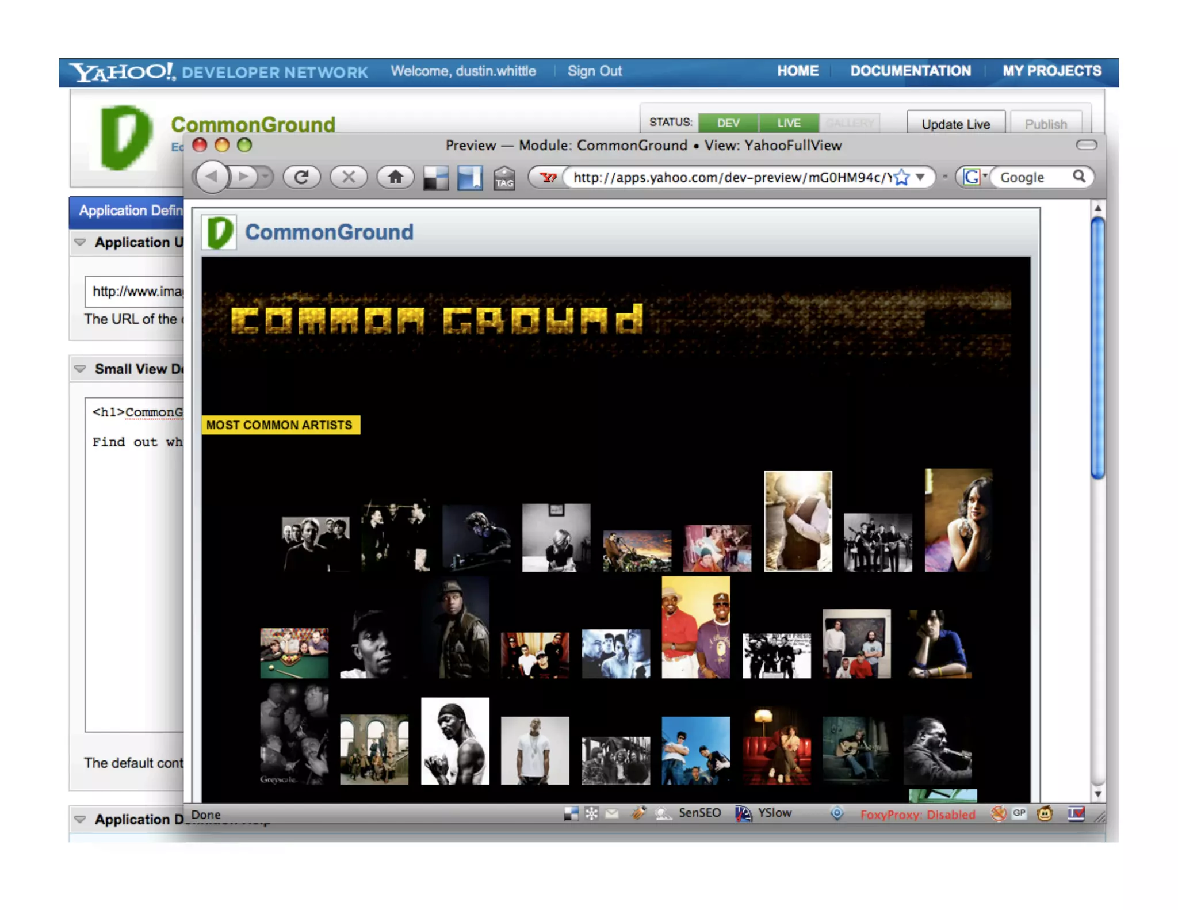Image resolution: width=1178 pixels, height=910 pixels.
Task: Click the blue diamond status bar icon
Action: (x=837, y=813)
